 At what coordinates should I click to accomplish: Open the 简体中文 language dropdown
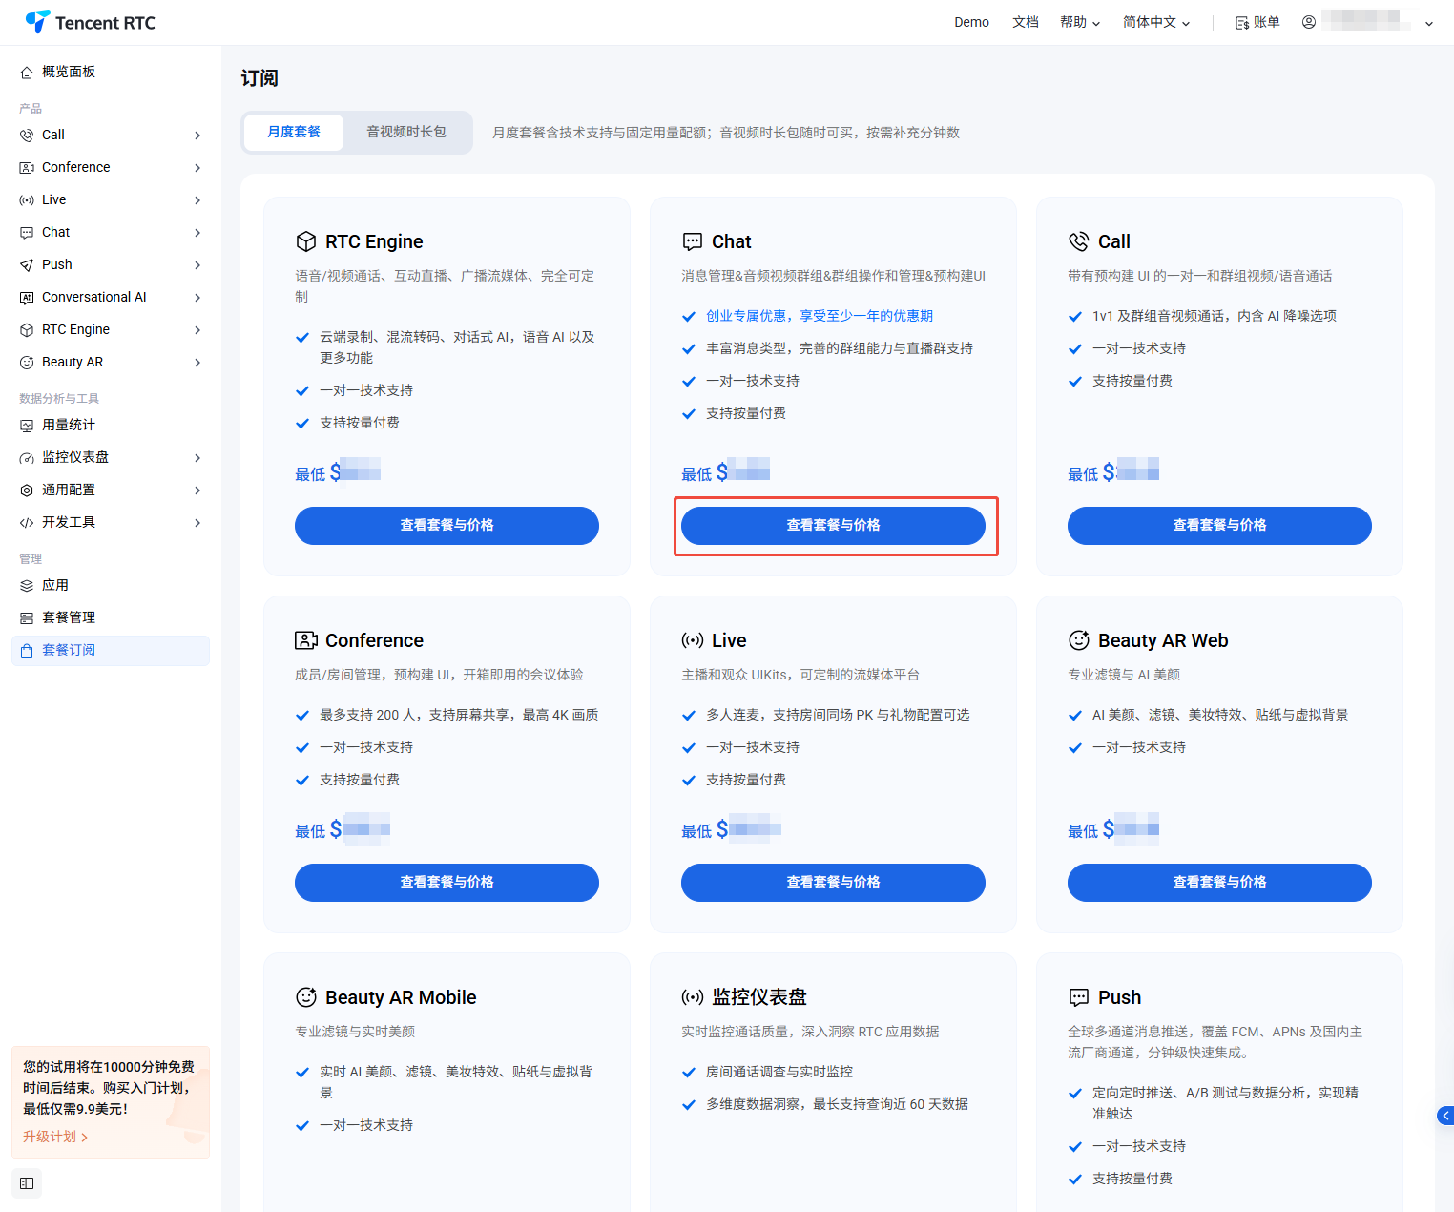pyautogui.click(x=1156, y=22)
